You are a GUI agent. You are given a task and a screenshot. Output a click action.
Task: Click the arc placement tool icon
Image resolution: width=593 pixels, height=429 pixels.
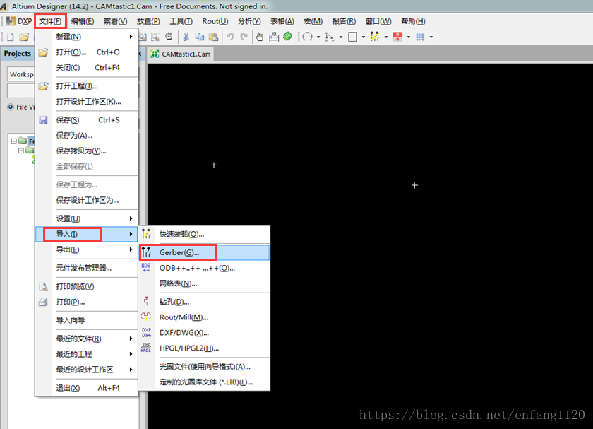(308, 37)
